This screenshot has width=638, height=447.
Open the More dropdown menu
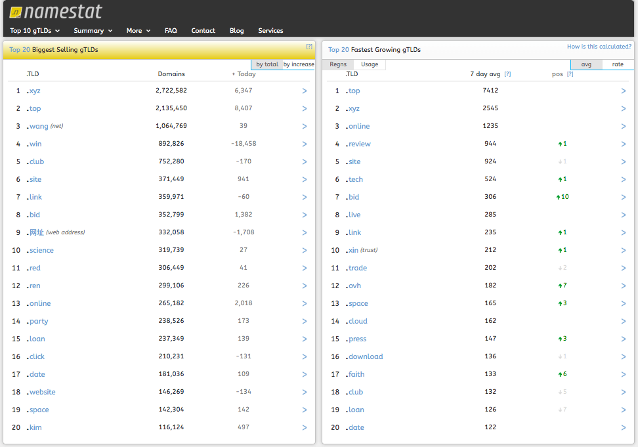tap(138, 30)
